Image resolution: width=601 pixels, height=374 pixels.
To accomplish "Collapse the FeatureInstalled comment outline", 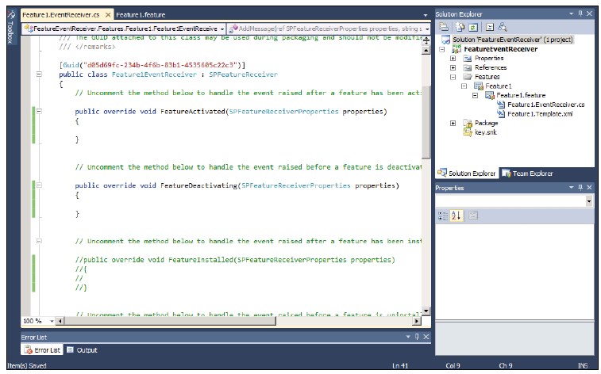I will click(x=39, y=241).
